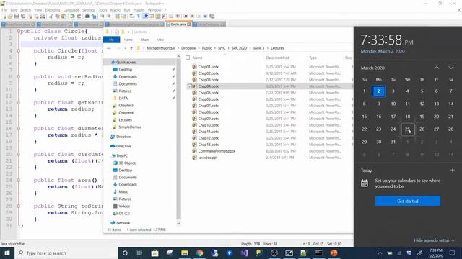The height and width of the screenshot is (259, 462).
Task: Tick the select-all checkbox beside the Name header
Action: (x=188, y=58)
